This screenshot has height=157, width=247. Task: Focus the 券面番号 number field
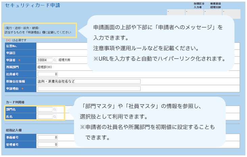click(48, 137)
